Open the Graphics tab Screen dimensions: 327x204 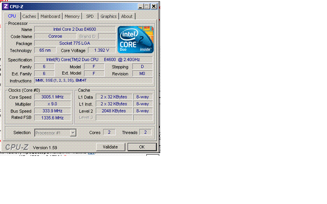109,16
